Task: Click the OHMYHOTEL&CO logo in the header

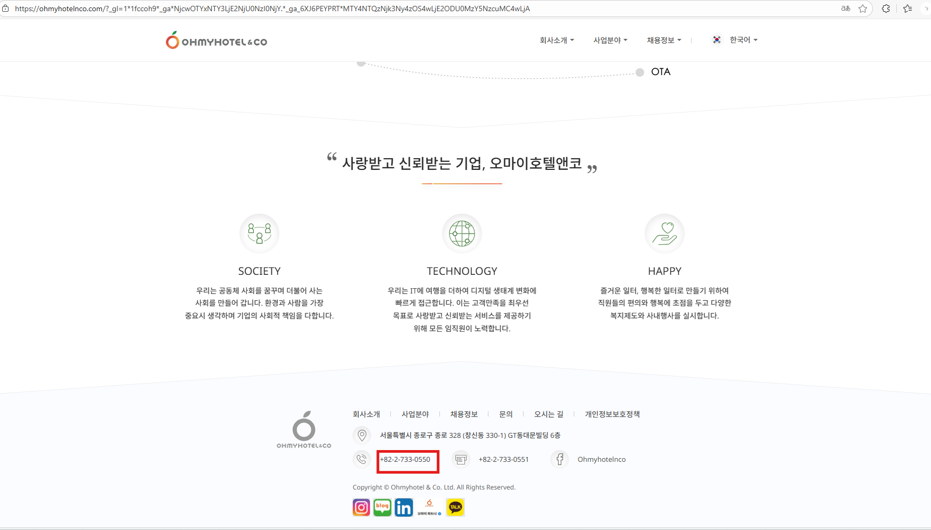Action: (x=216, y=40)
